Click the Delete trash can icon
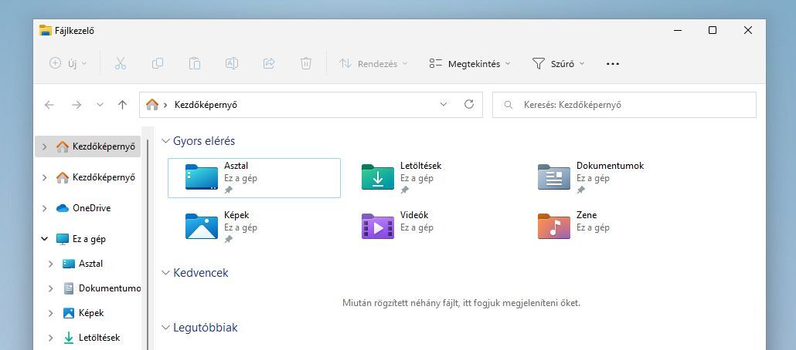The image size is (796, 350). click(x=305, y=63)
